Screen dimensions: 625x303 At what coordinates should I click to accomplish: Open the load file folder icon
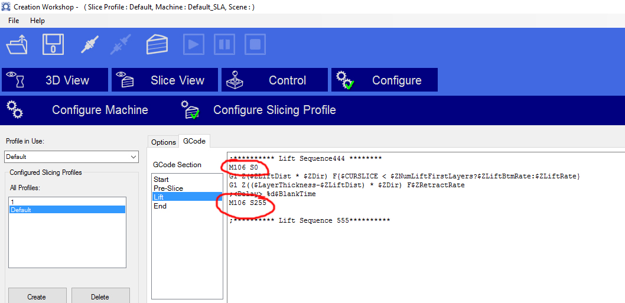click(17, 44)
